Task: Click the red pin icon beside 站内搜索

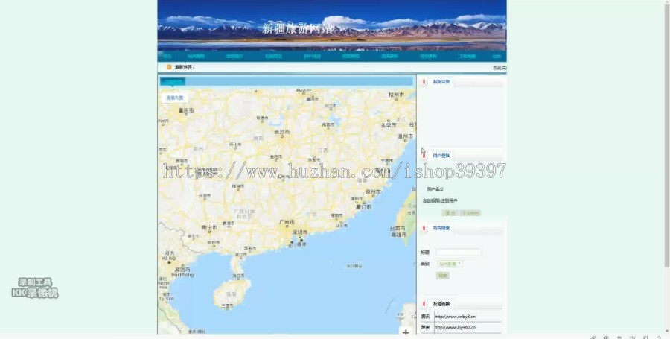Action: 424,228
